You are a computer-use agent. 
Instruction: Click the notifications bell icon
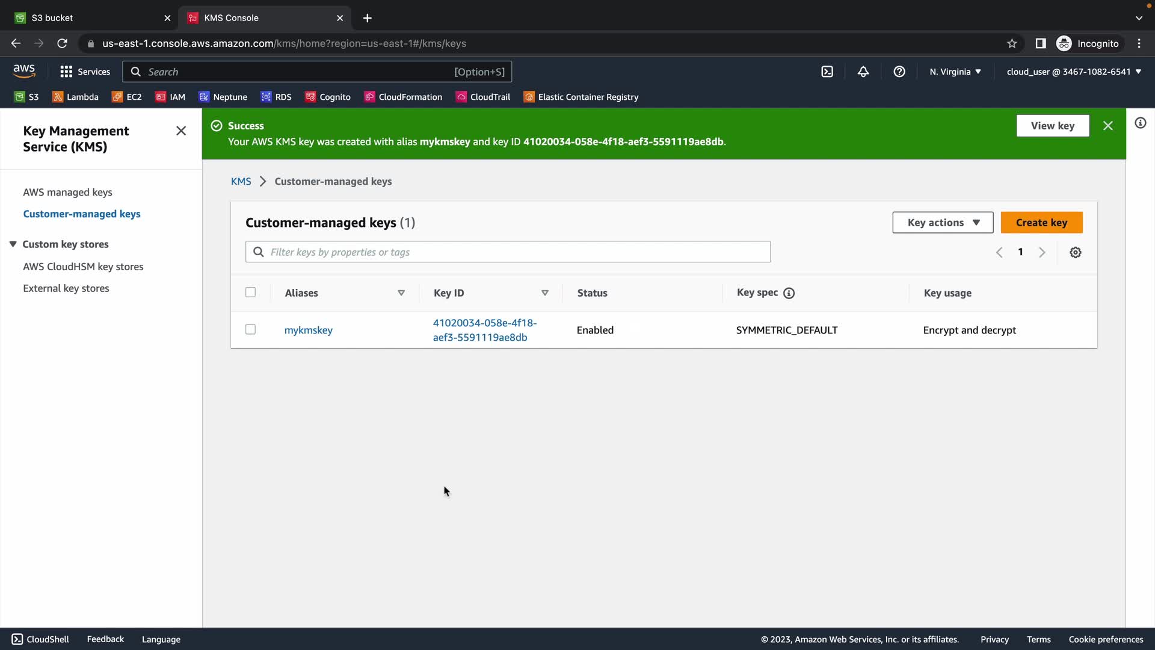[x=863, y=72]
